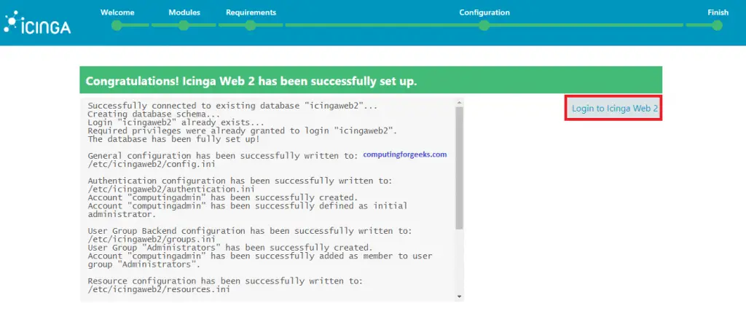Go to the Requirements wizard step
746x330 pixels.
251,12
